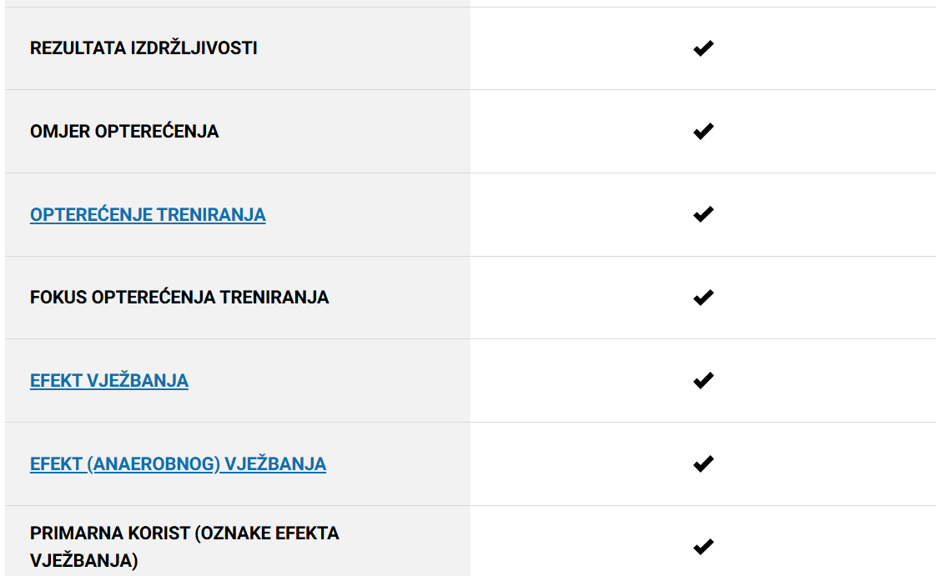Click the checkmark in Primarna korist row
The height and width of the screenshot is (576, 936).
703,547
